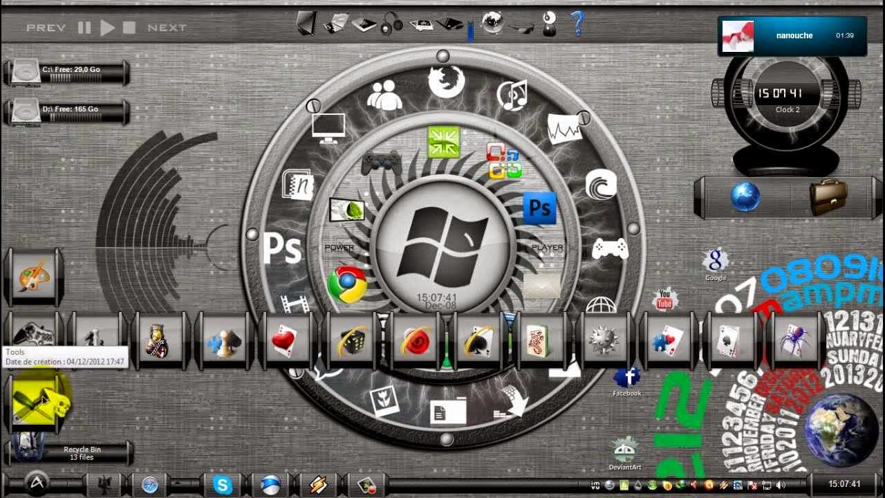885x498 pixels.
Task: Skip to NEXT track
Action: [167, 28]
